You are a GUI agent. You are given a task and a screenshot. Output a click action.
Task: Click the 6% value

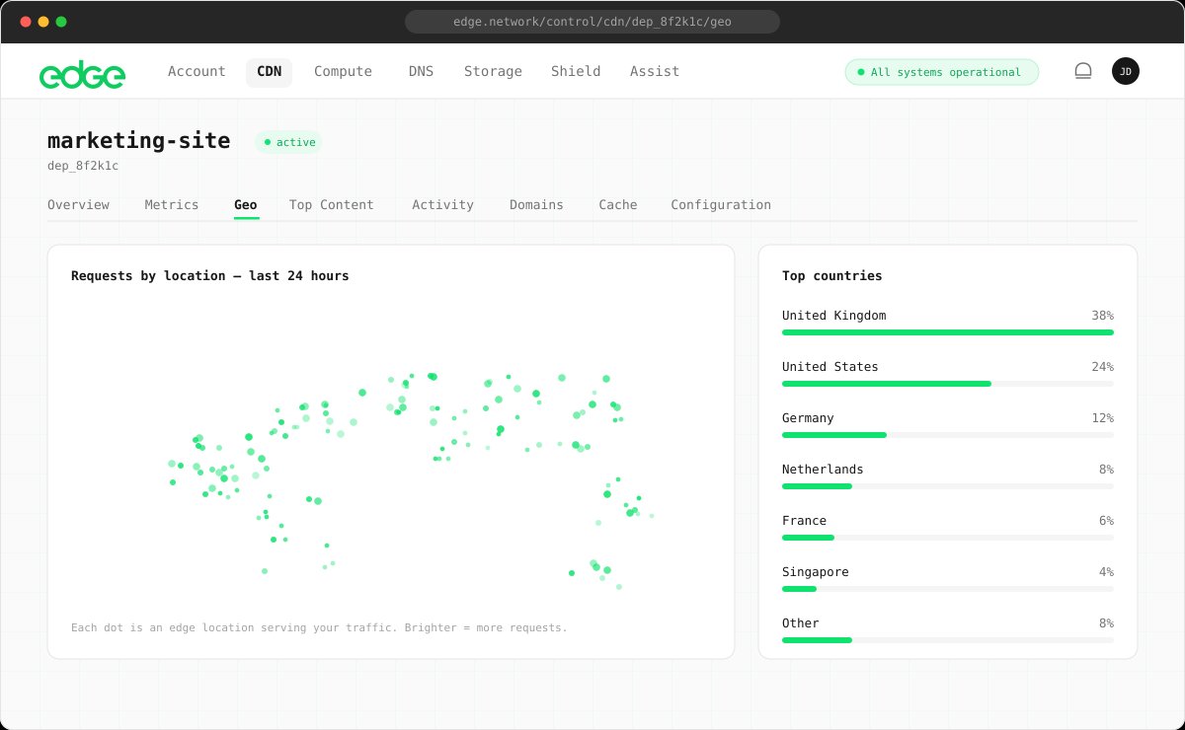tap(1106, 521)
